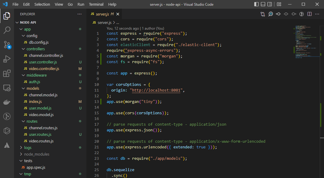Click the minimap code overview
The width and height of the screenshot is (324, 178).
click(307, 42)
